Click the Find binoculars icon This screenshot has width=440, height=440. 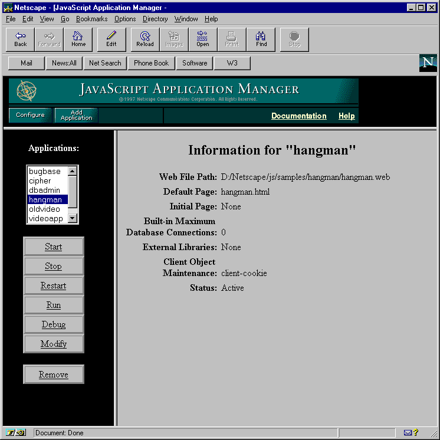coord(261,39)
